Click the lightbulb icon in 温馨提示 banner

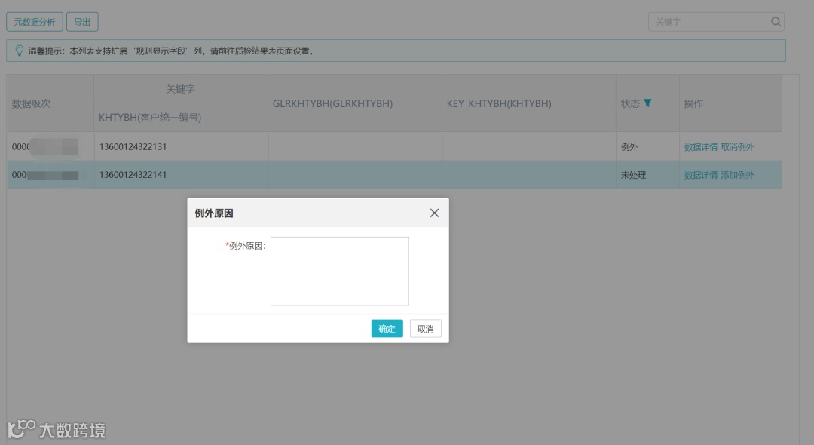click(19, 51)
